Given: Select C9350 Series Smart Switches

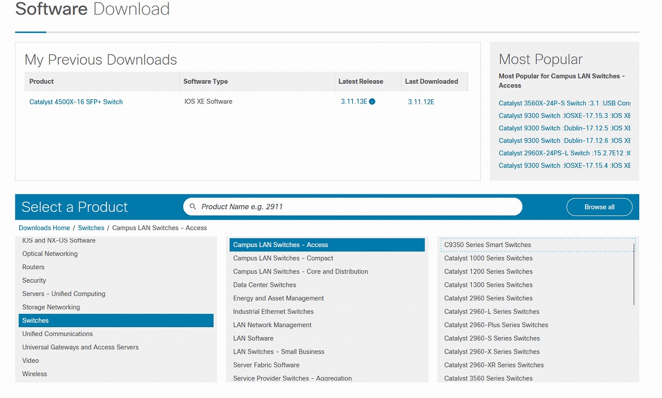Looking at the screenshot, I should [x=487, y=245].
